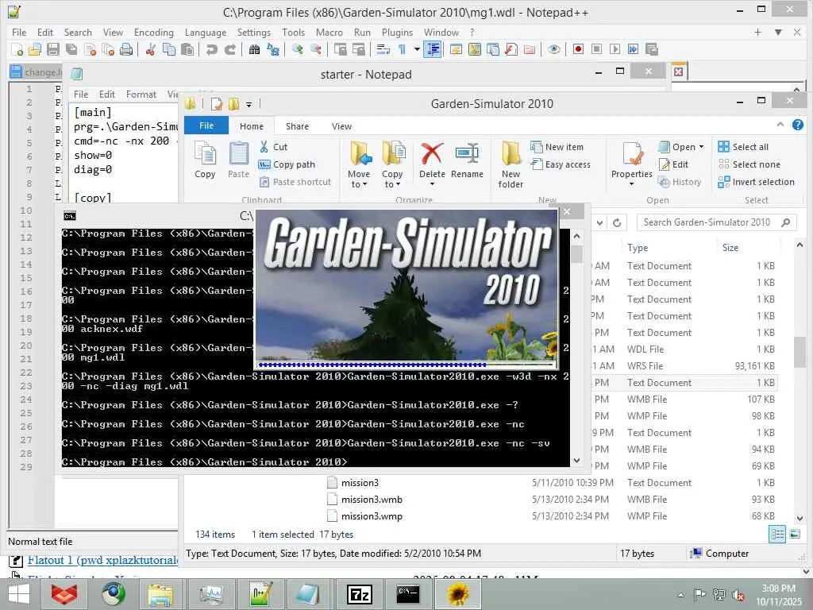Open the 7-Zip taskbar icon
Image resolution: width=813 pixels, height=610 pixels.
tap(360, 594)
